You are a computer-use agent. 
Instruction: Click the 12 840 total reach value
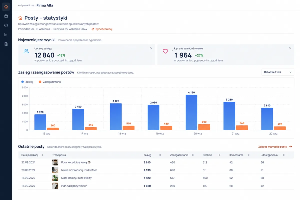click(x=44, y=55)
